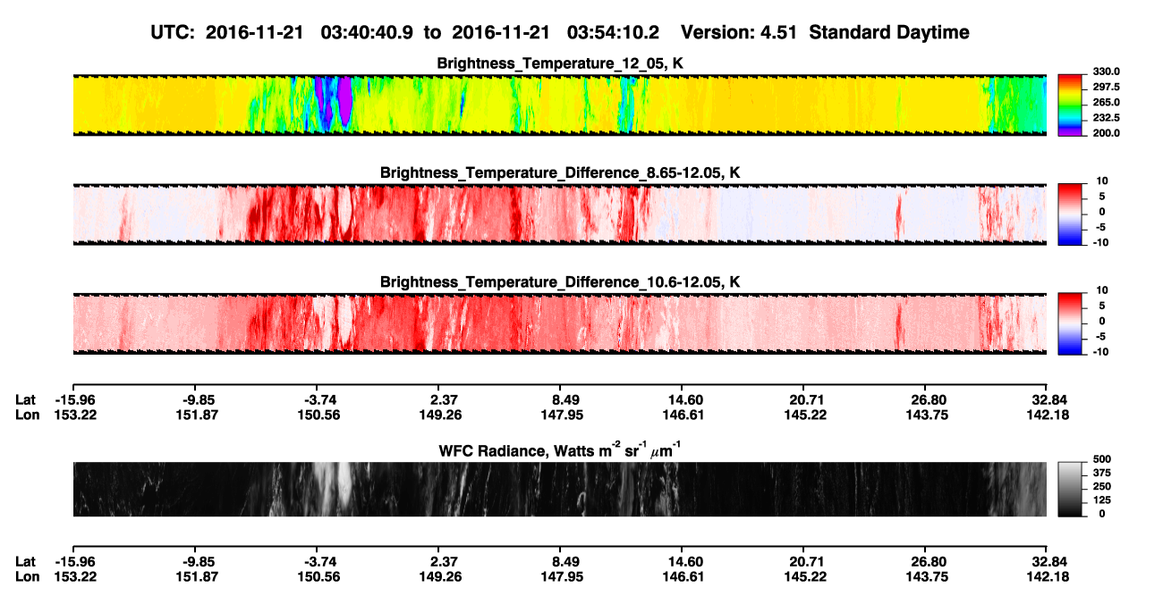
Task: Click latitude -15.96 under the 10.6-12.05 panel
Action: tap(74, 400)
